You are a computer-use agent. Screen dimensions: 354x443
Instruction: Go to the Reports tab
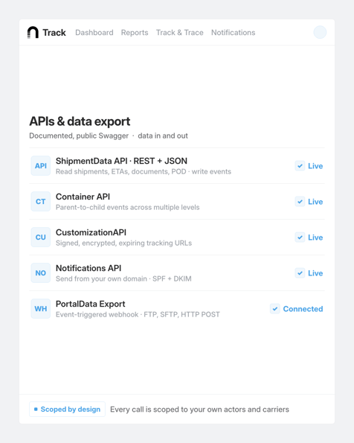pyautogui.click(x=135, y=33)
